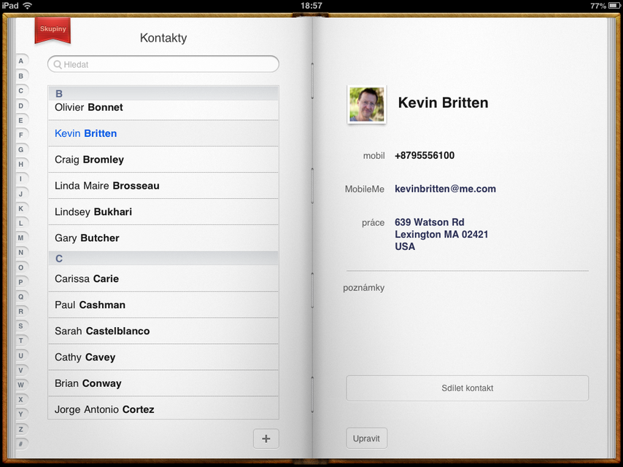Viewport: 623px width, 467px height.
Task: Email kevinbritten@me.com via MobileMe
Action: [445, 189]
